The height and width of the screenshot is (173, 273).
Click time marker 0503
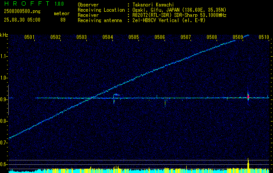[x=82, y=37]
